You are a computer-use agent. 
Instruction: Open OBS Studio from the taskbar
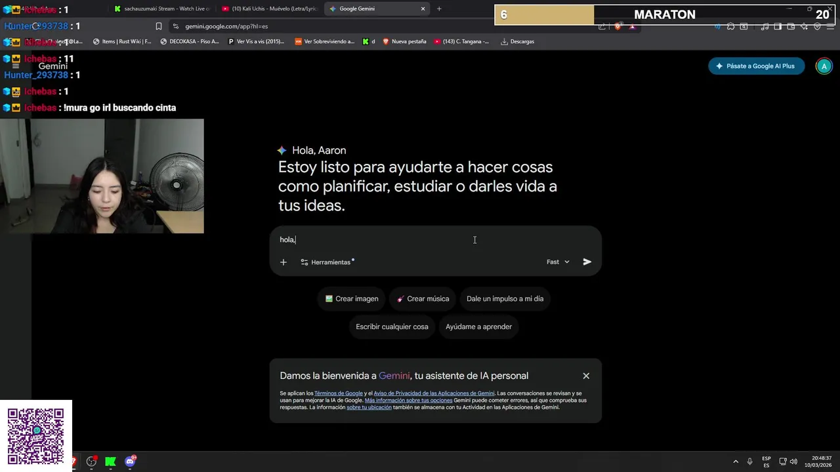[x=91, y=462]
